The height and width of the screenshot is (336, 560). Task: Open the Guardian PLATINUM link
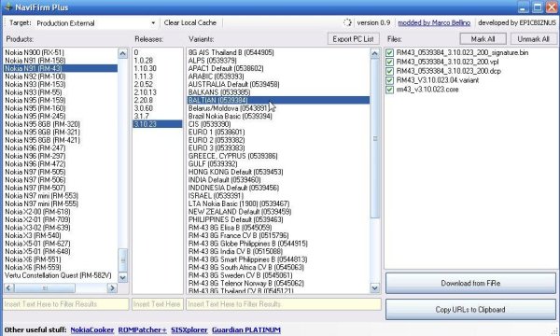[x=246, y=329]
